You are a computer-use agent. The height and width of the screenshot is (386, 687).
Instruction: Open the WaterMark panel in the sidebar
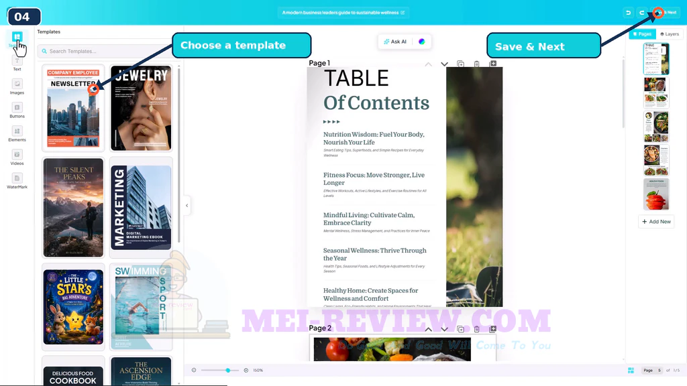17,181
